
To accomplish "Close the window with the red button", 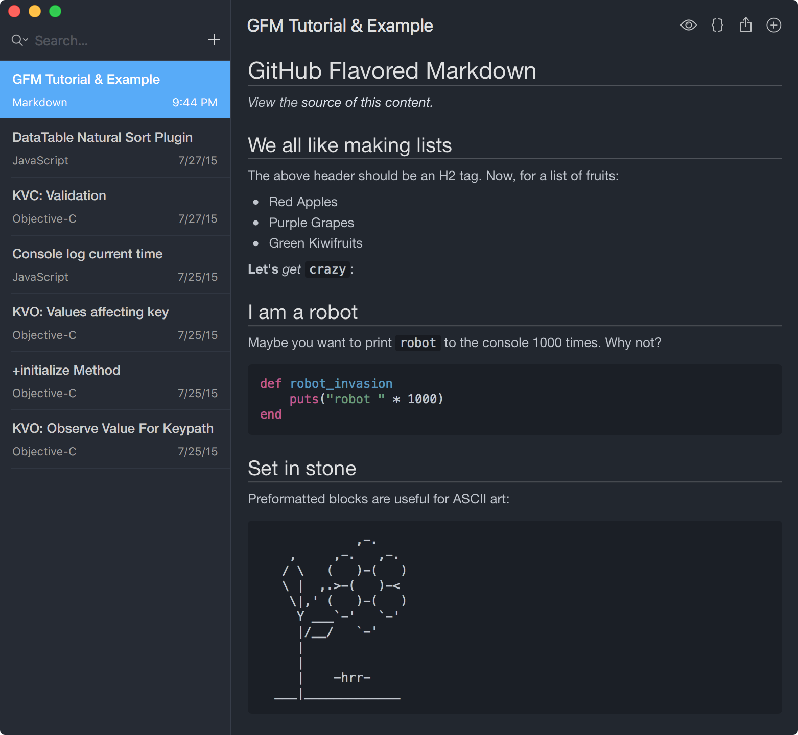I will pyautogui.click(x=14, y=11).
